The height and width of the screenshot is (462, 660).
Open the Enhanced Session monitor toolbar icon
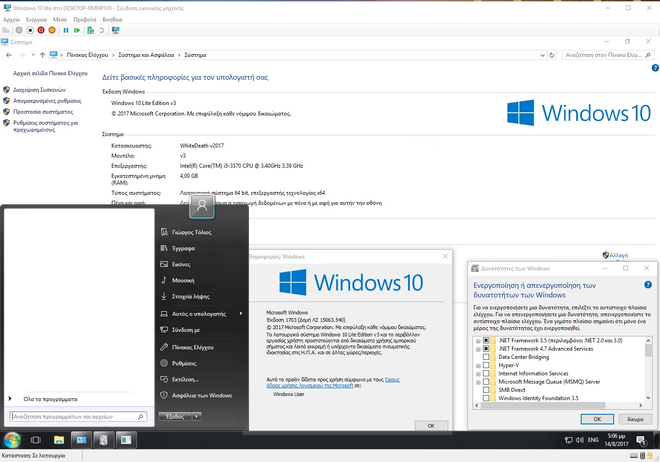(115, 30)
